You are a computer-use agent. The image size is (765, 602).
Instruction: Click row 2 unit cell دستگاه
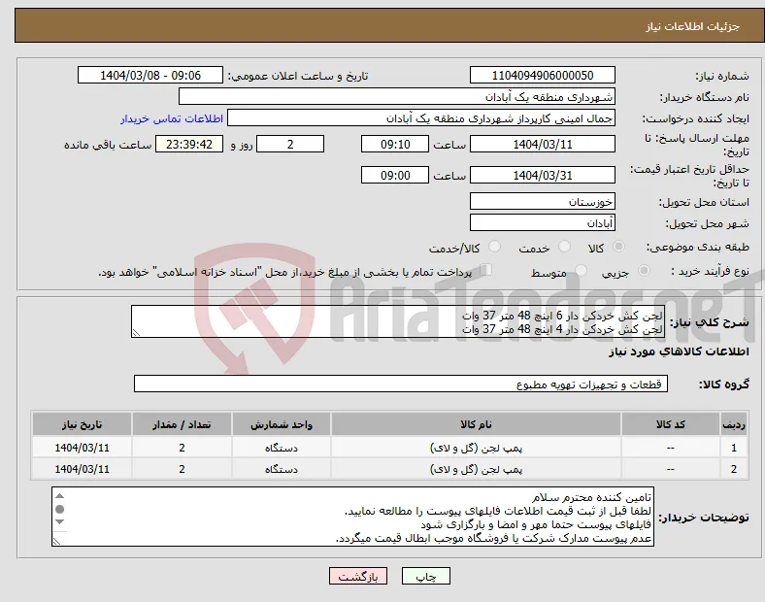[282, 469]
